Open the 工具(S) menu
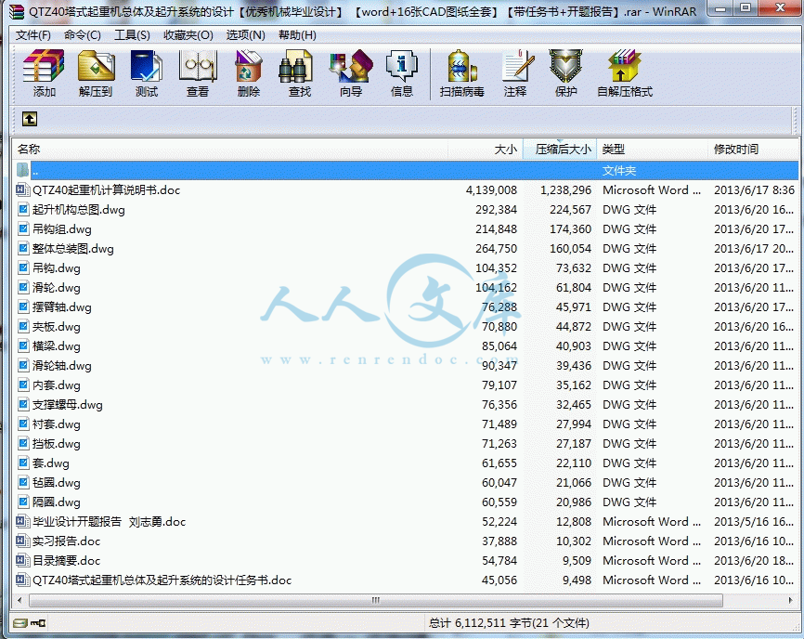Viewport: 804px width, 639px height. [132, 35]
